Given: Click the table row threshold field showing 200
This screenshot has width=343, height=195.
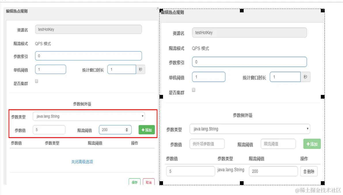Looking at the screenshot, I should click(x=273, y=171).
